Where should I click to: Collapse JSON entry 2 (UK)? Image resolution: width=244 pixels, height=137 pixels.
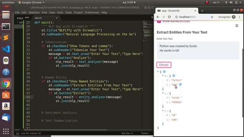tap(163, 111)
